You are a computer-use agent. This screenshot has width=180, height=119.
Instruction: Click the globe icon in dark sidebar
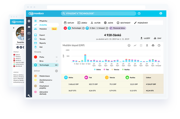click(29, 21)
